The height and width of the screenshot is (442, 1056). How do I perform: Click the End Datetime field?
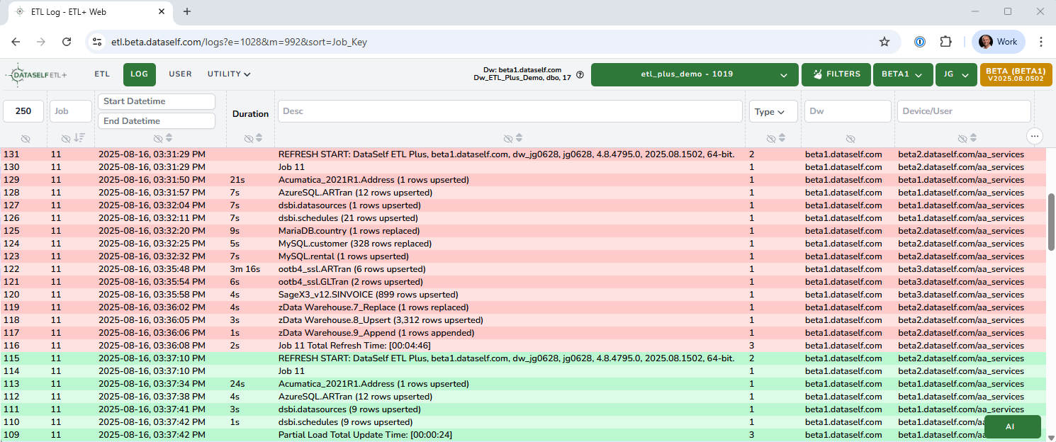click(x=156, y=121)
